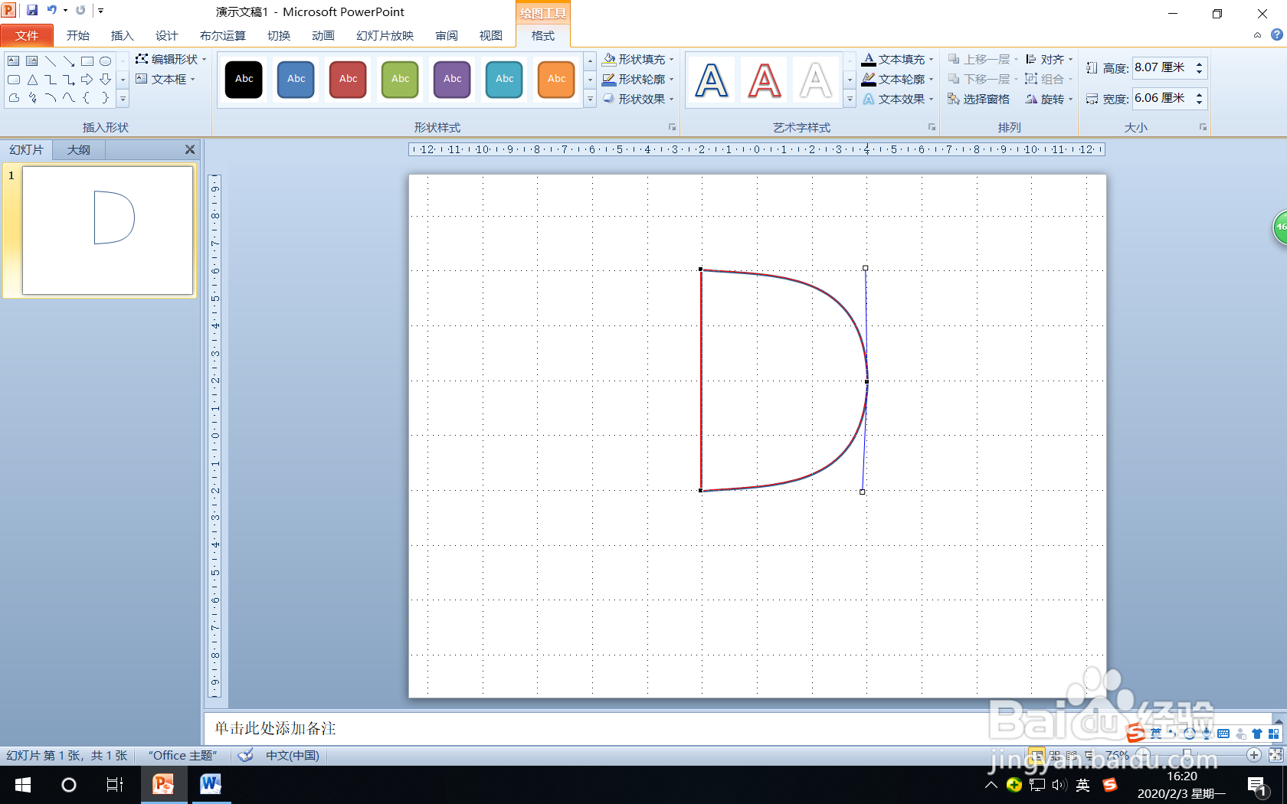This screenshot has width=1287, height=804.
Task: Select the elbow arrow connector shape
Action: (x=69, y=80)
